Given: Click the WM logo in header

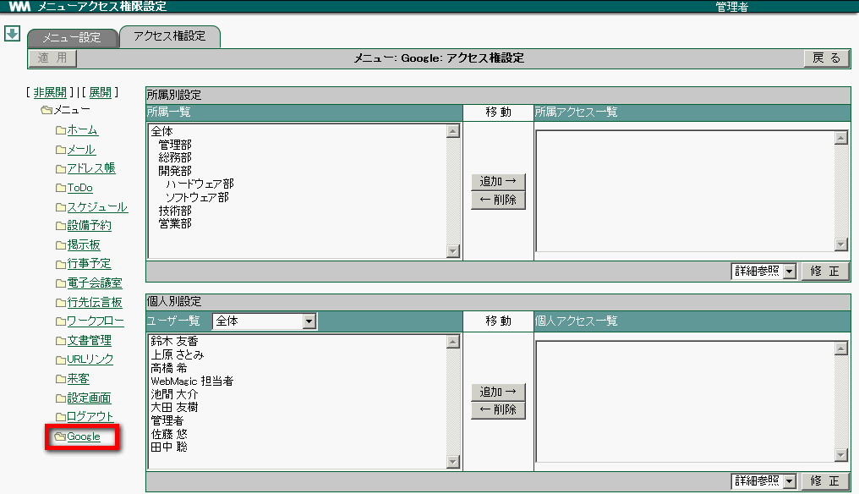Looking at the screenshot, I should [19, 6].
